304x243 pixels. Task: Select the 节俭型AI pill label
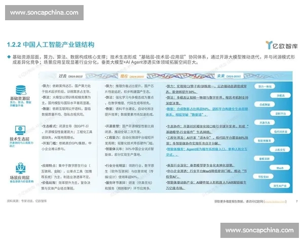click(263, 177)
